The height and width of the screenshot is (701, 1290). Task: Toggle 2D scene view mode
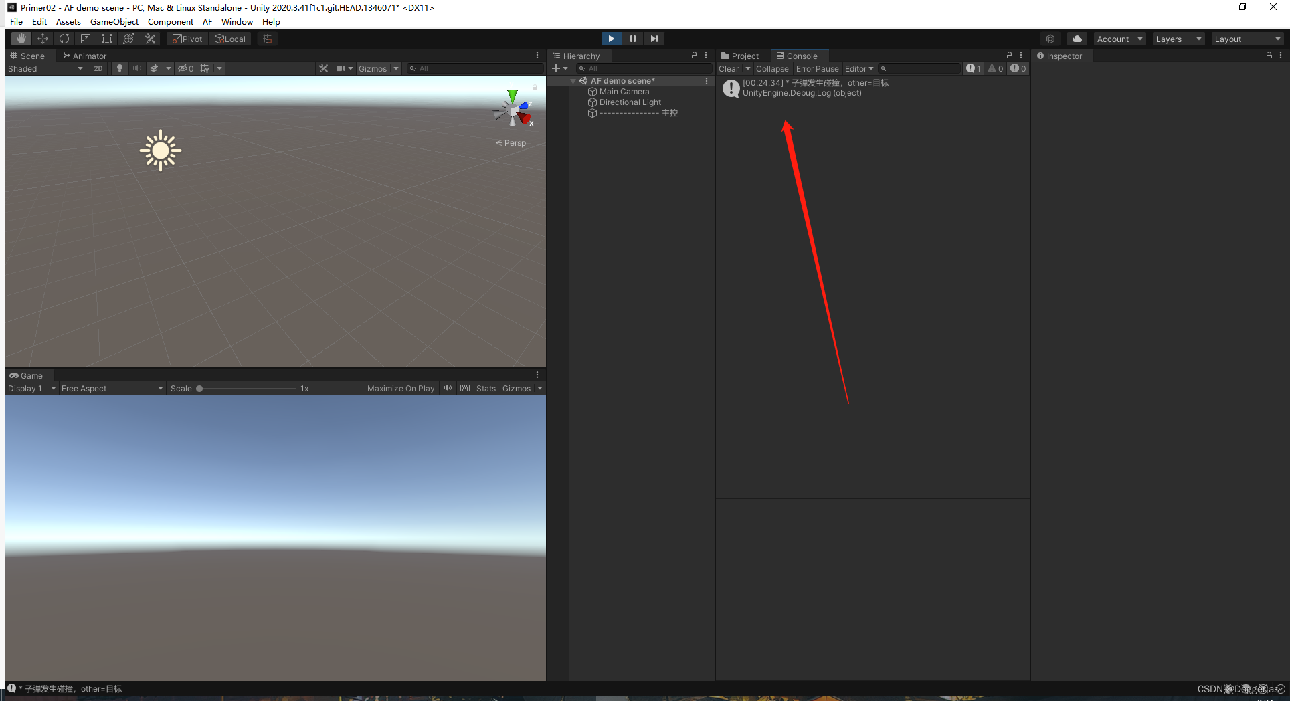click(x=98, y=68)
